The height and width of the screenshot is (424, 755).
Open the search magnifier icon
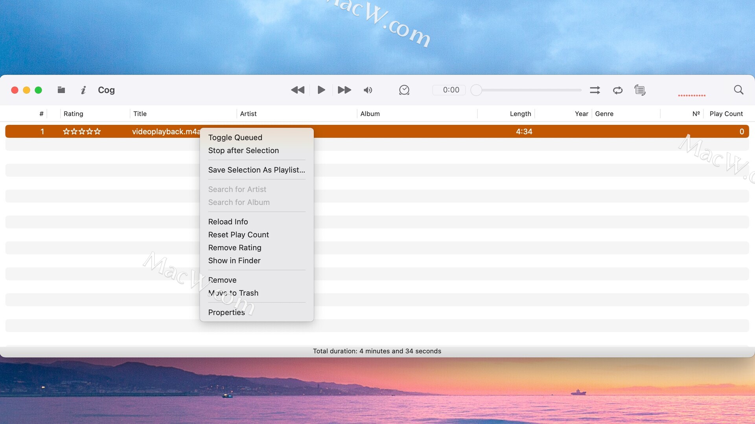[x=738, y=90]
